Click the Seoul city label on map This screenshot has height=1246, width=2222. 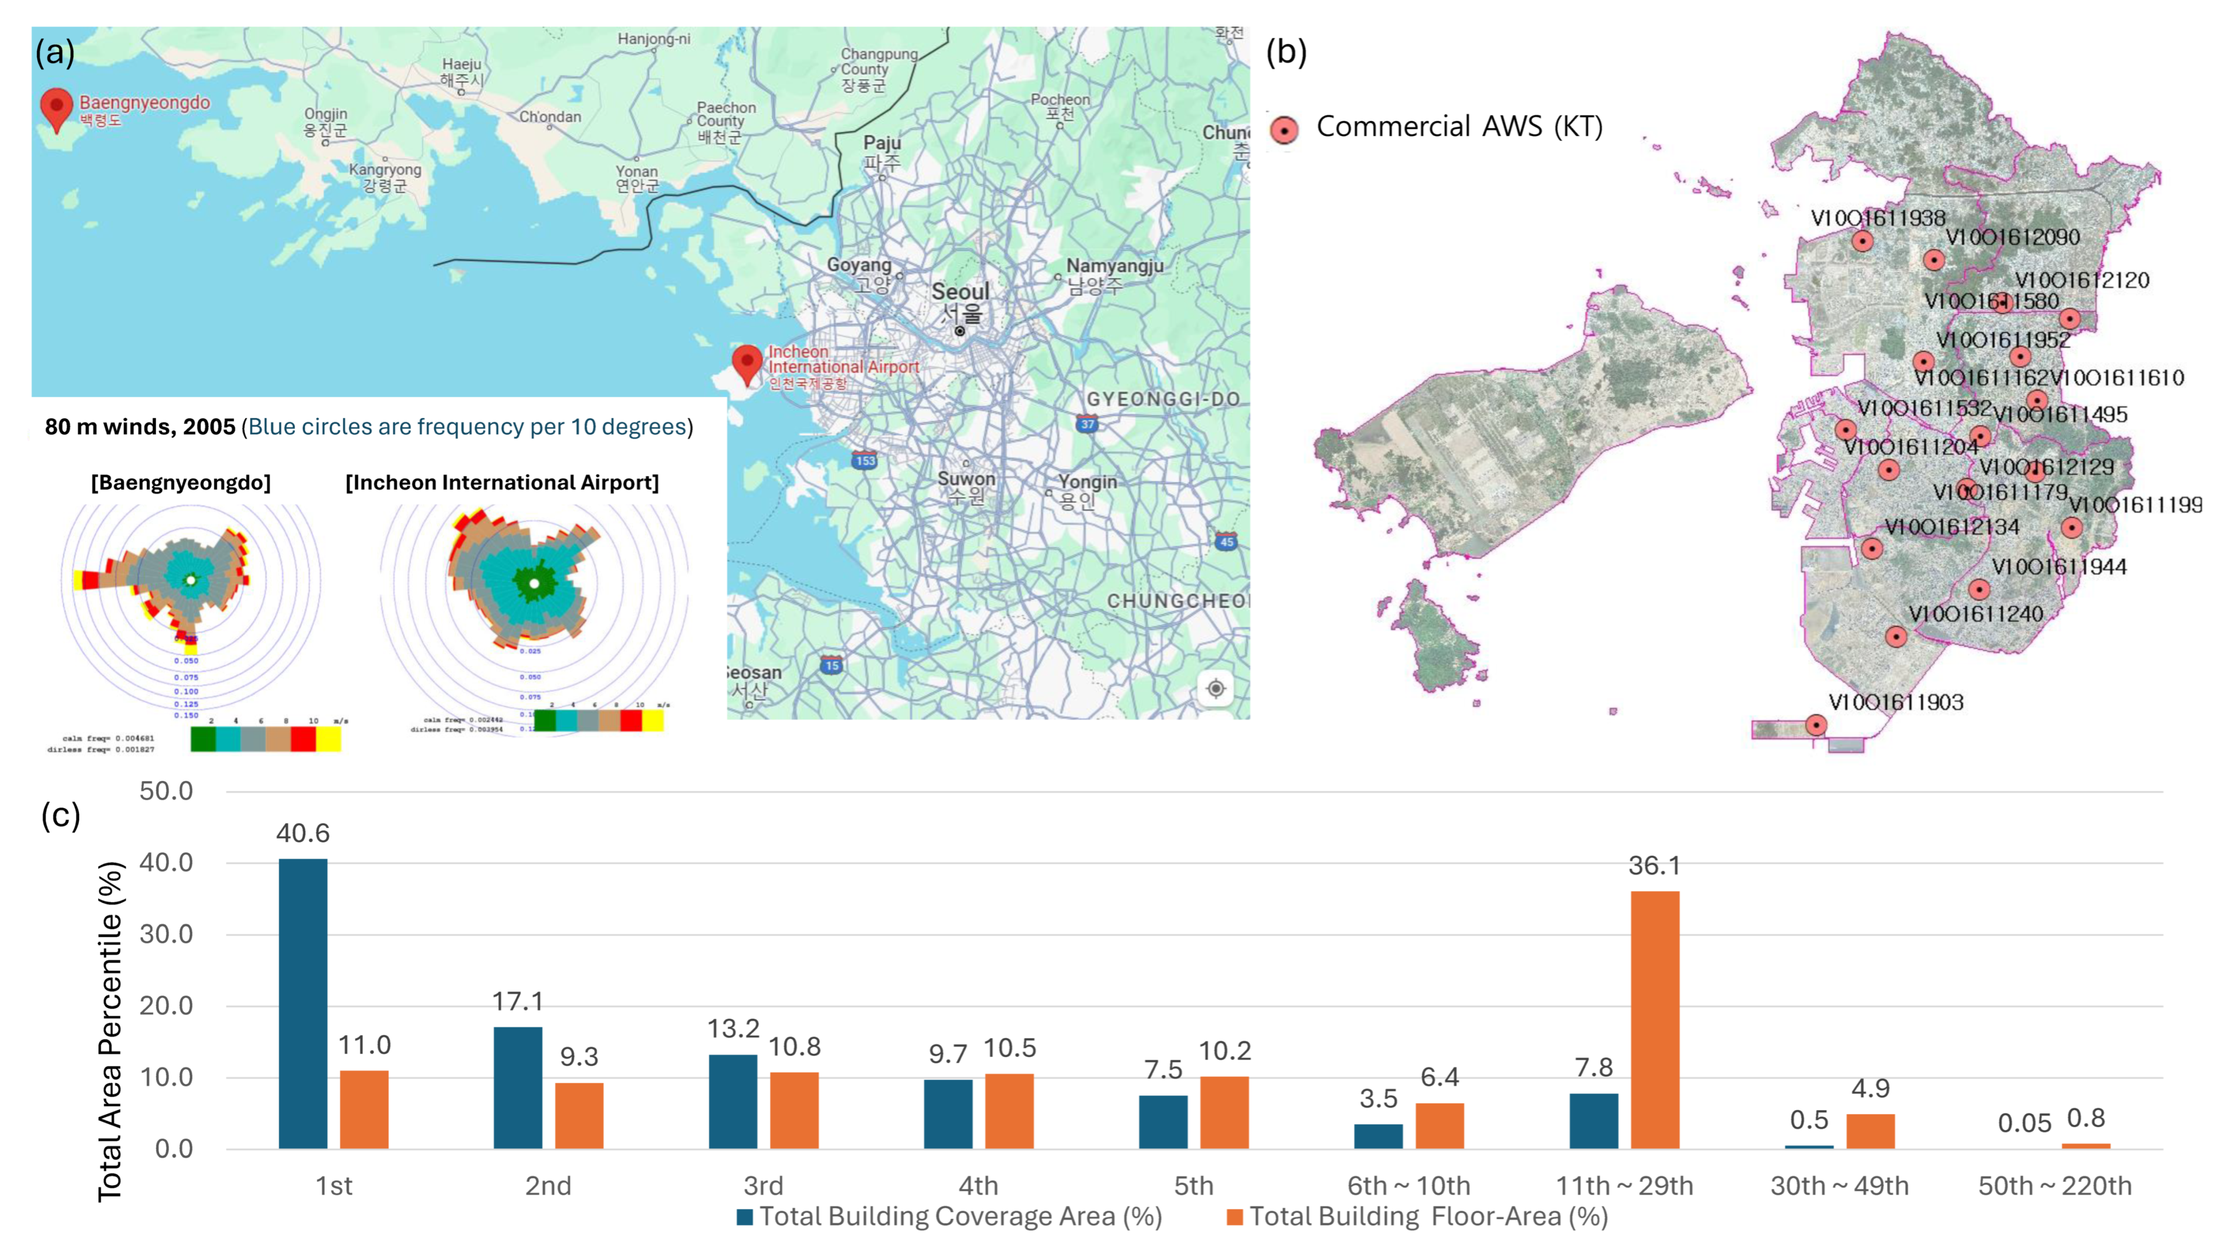point(959,292)
